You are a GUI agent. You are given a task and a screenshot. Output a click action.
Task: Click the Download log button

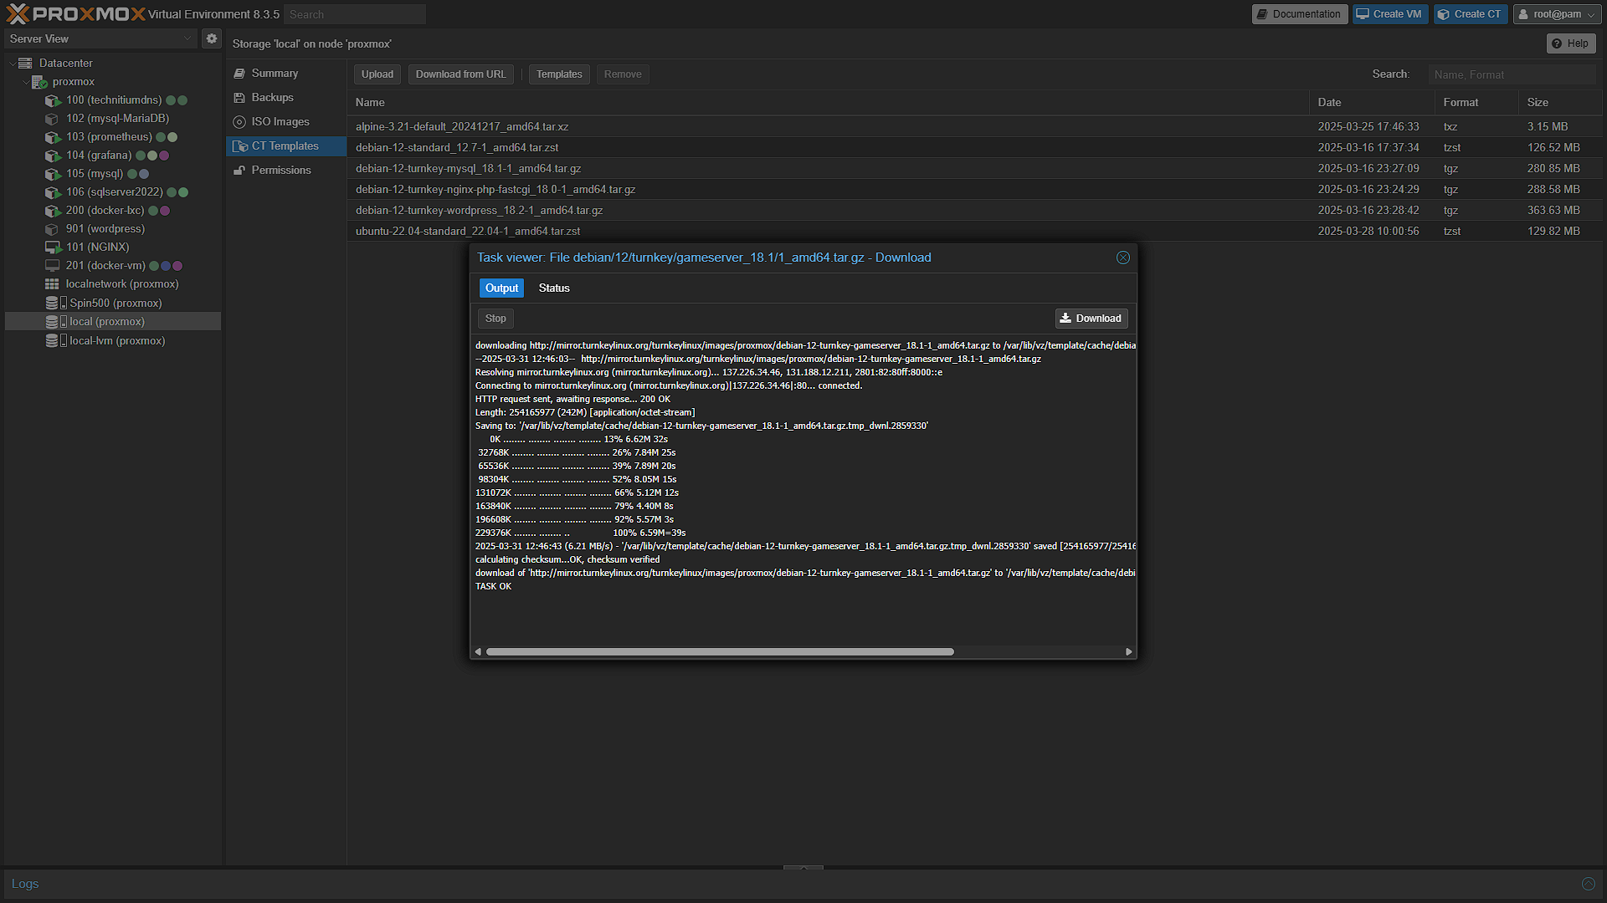[x=1091, y=318]
